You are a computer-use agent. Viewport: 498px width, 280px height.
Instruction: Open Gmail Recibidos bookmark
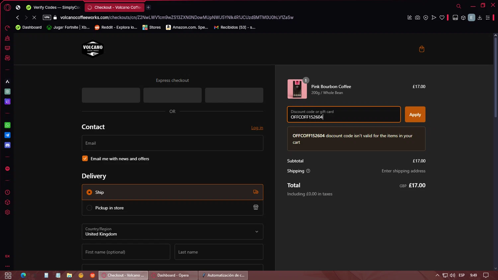pyautogui.click(x=235, y=27)
